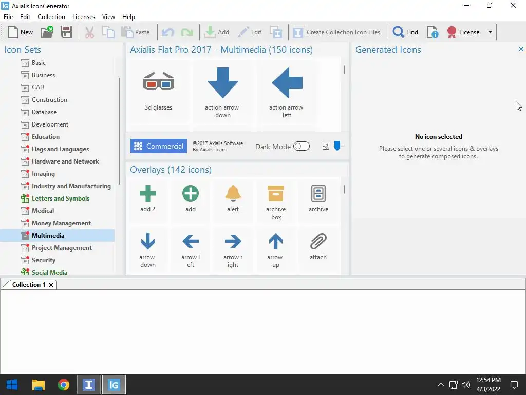
Task: Click Create Collection Icon Files
Action: click(336, 32)
